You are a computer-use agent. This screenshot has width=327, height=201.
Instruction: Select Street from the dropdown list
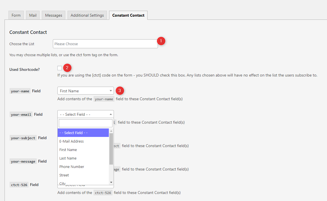click(83, 175)
